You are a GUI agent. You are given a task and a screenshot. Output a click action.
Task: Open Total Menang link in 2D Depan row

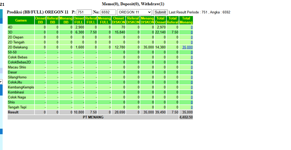click(x=192, y=37)
